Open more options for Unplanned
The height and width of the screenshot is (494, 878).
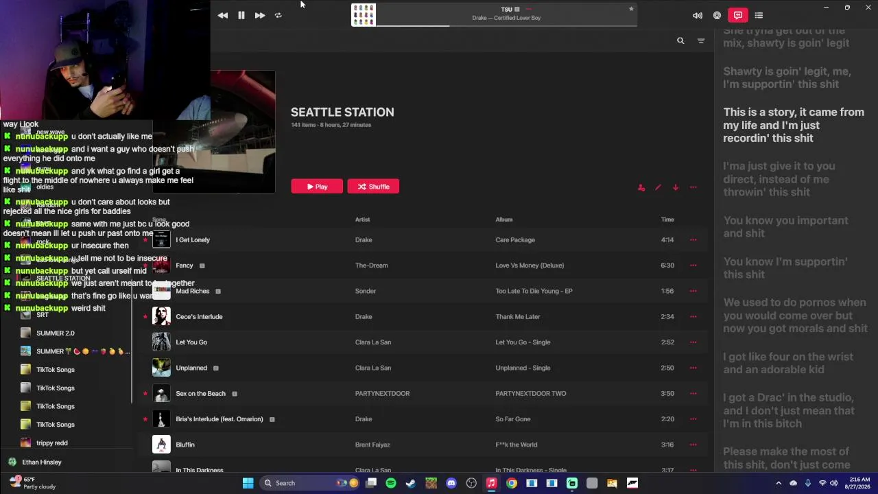click(693, 368)
